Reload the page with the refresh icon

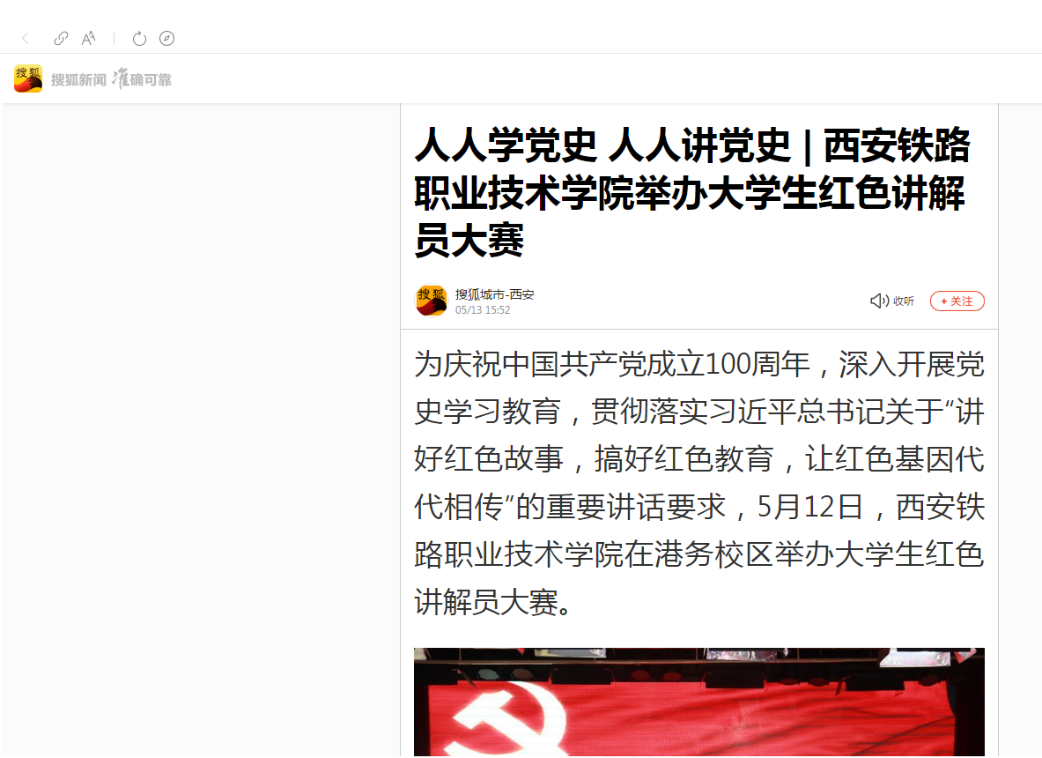click(139, 39)
